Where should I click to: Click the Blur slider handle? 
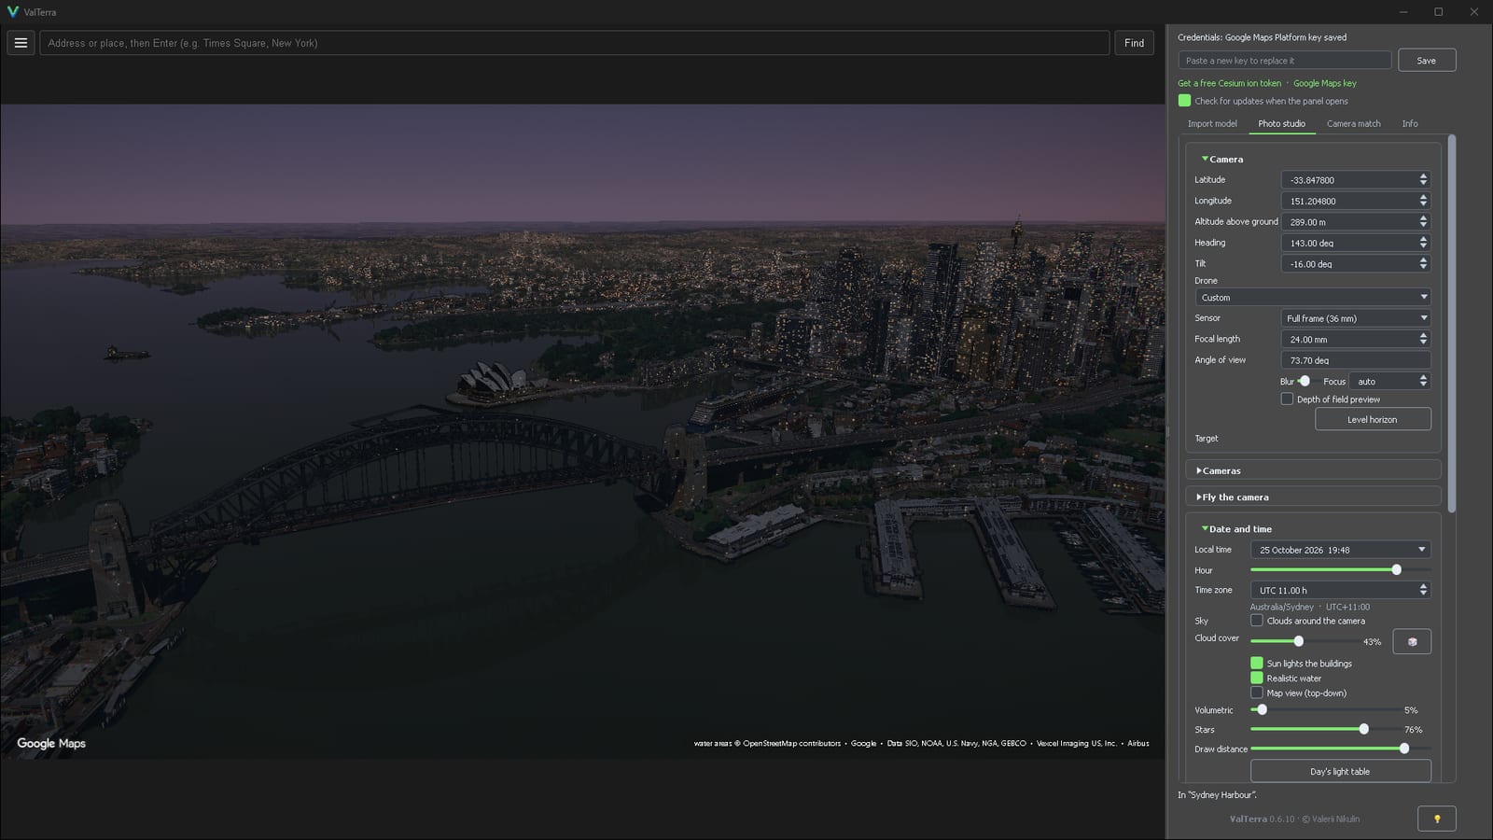pyautogui.click(x=1305, y=381)
